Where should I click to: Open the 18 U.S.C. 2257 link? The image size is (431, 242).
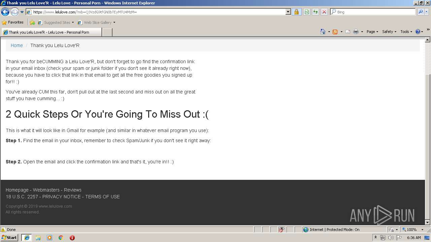(22, 197)
